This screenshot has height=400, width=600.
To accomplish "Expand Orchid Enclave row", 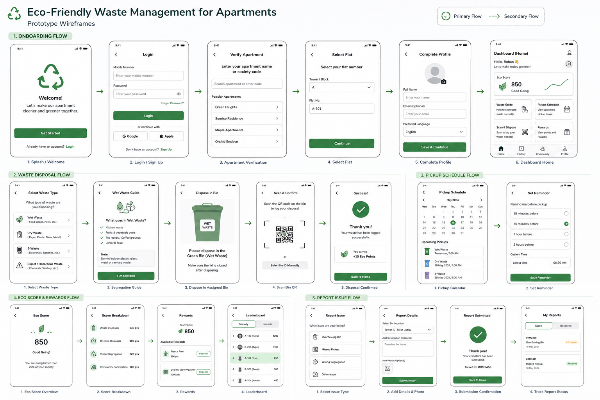I will [247, 141].
